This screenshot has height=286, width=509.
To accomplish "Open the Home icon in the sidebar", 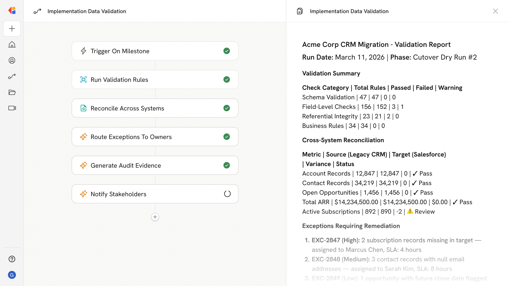I will click(x=12, y=44).
